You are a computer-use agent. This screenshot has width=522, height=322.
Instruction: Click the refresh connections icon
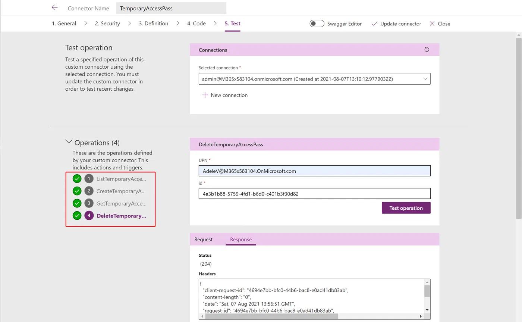click(427, 50)
